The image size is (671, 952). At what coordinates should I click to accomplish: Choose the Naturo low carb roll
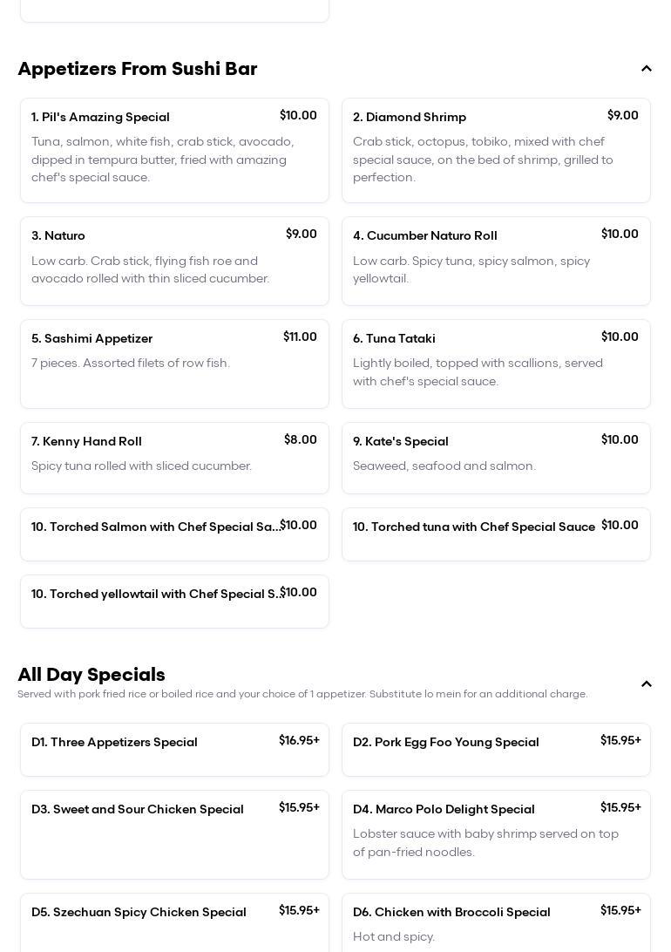(x=174, y=261)
